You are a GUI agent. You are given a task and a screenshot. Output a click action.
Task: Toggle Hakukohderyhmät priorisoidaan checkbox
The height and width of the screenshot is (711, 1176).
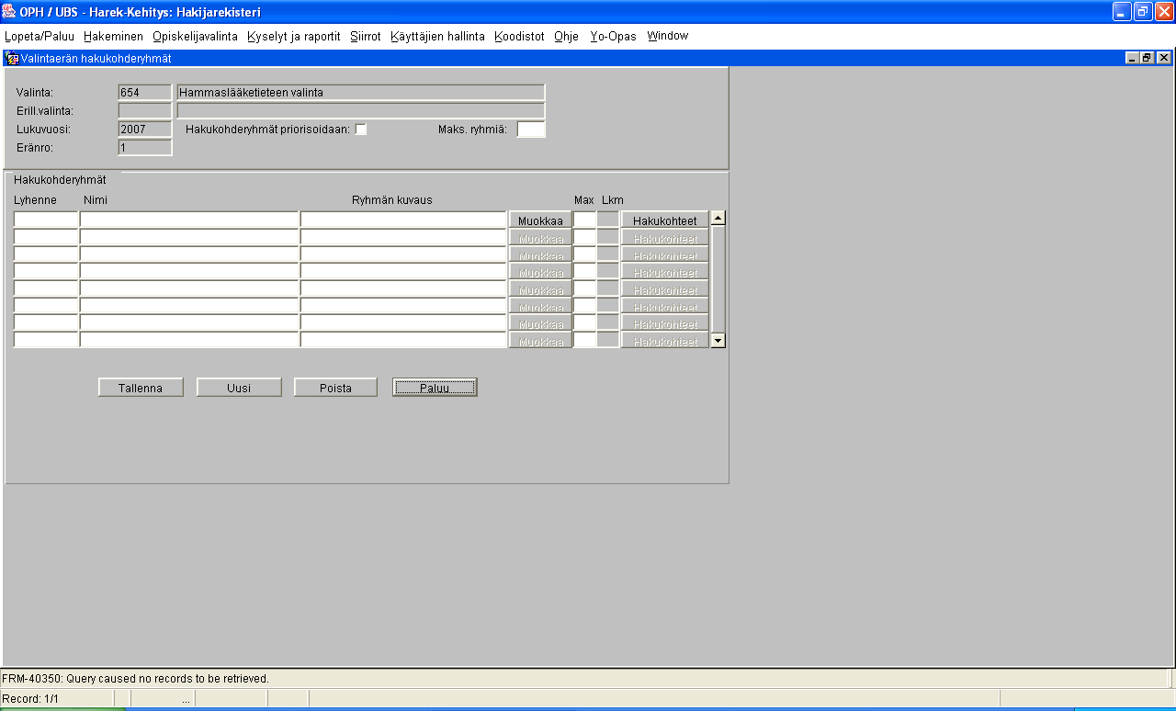[361, 130]
